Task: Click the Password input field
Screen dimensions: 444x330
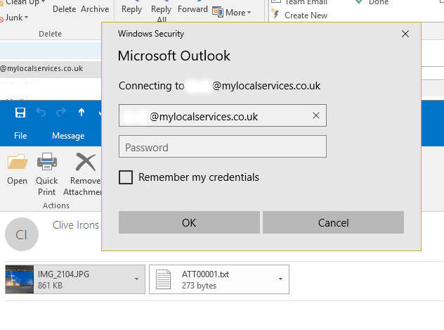Action: pos(223,146)
